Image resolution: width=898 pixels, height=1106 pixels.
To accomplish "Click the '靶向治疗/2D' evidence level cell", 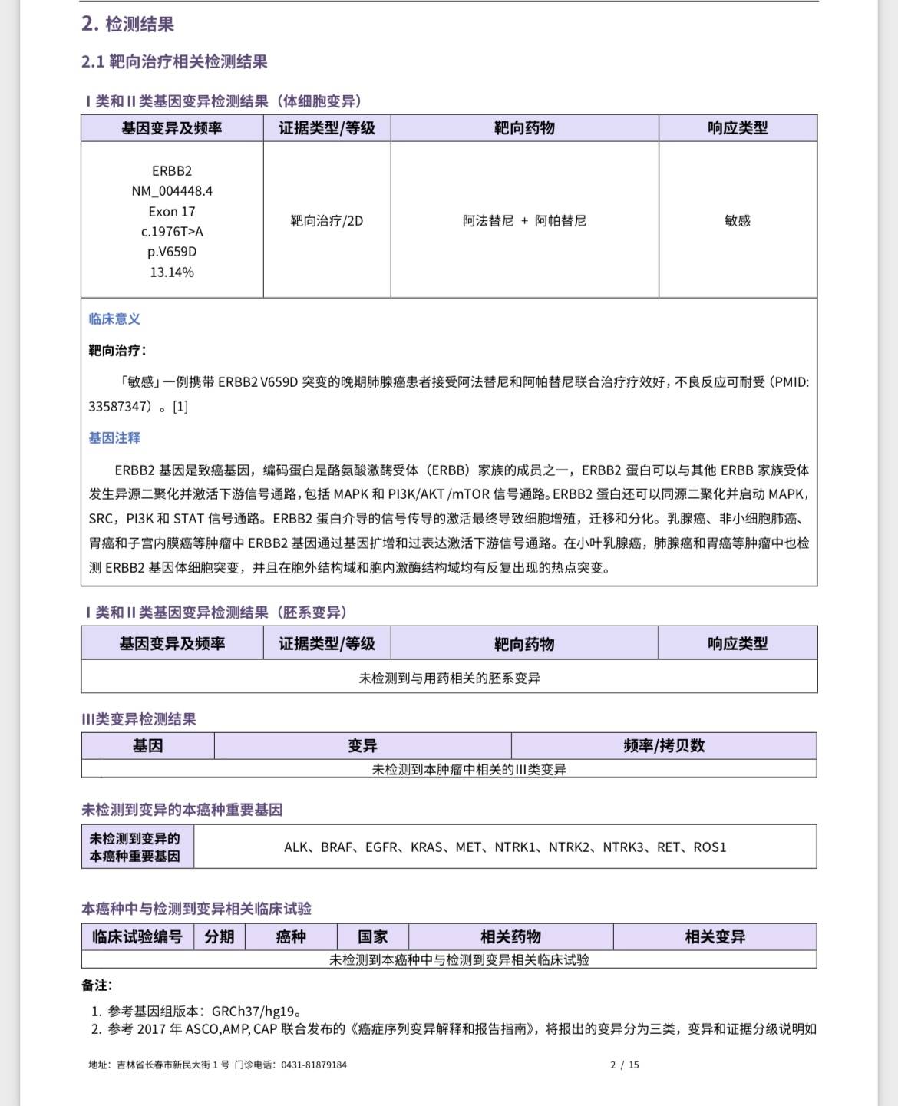I will (326, 220).
